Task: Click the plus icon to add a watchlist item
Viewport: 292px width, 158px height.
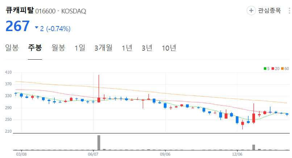Action: click(251, 10)
